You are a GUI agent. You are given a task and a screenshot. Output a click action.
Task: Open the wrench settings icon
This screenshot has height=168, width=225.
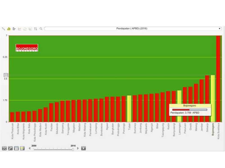tap(10, 148)
